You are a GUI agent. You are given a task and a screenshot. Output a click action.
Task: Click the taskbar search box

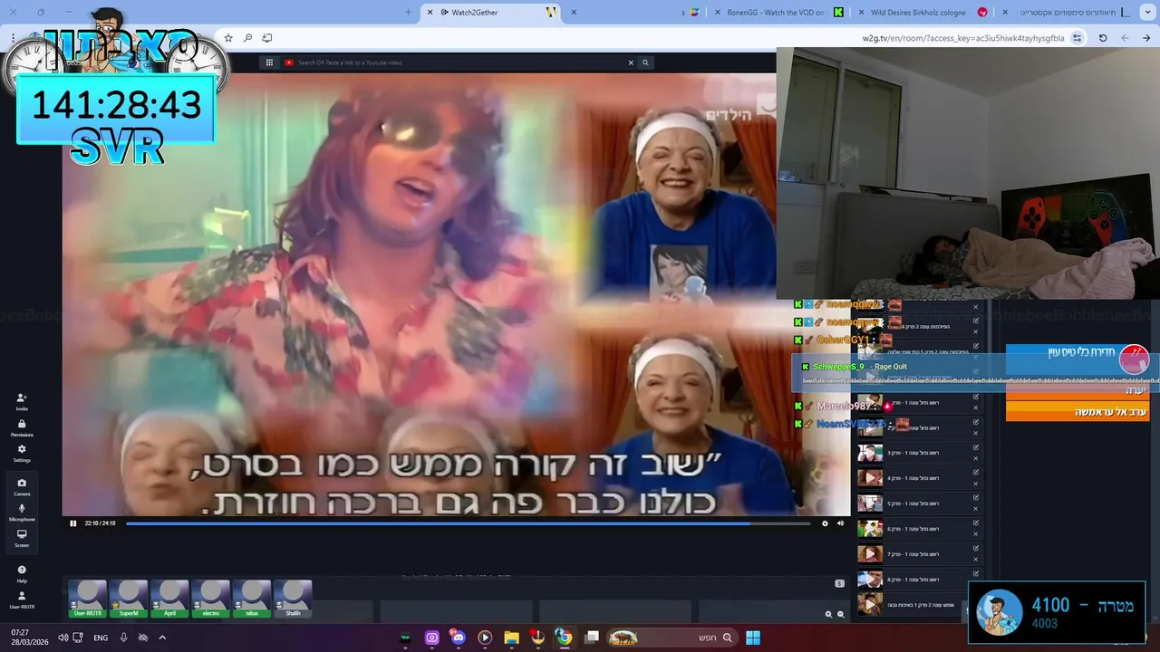672,638
